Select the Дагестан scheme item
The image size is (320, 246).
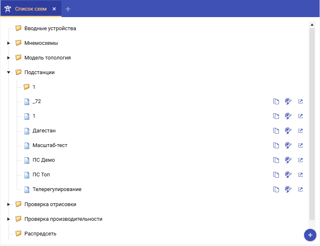(44, 131)
